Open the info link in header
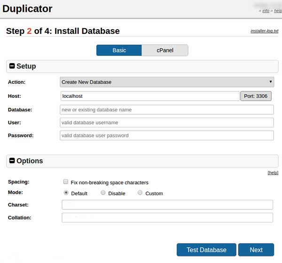Viewport: 282px width, 263px height. [266, 11]
